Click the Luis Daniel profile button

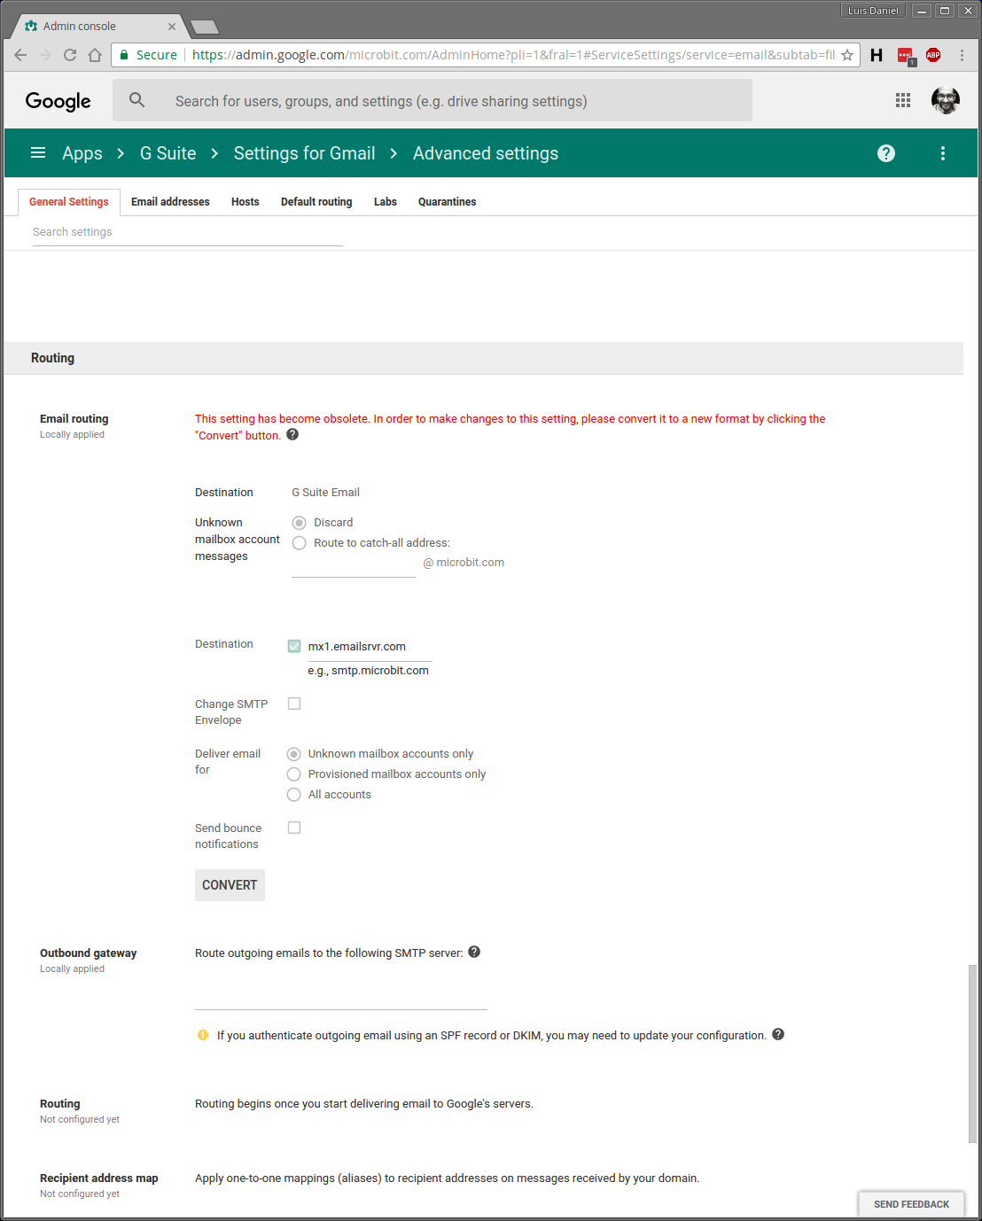tap(873, 11)
